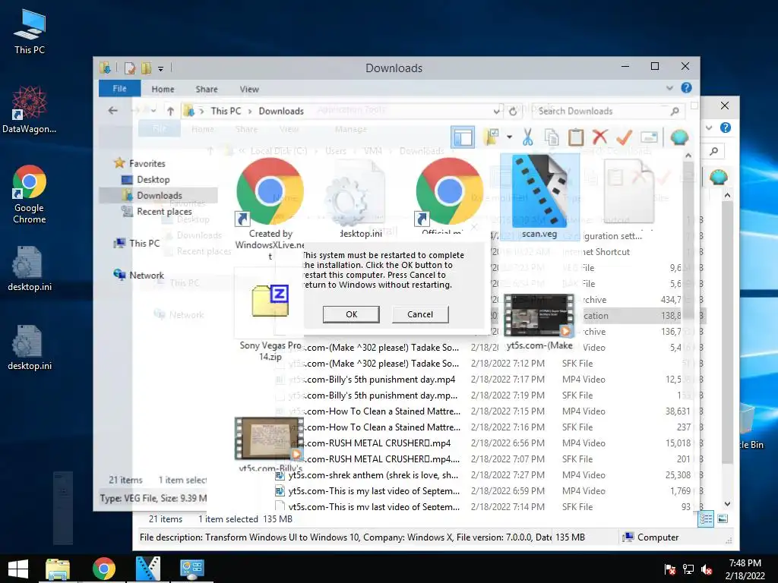Open the Share ribbon tab
The width and height of the screenshot is (778, 583).
pyautogui.click(x=207, y=90)
